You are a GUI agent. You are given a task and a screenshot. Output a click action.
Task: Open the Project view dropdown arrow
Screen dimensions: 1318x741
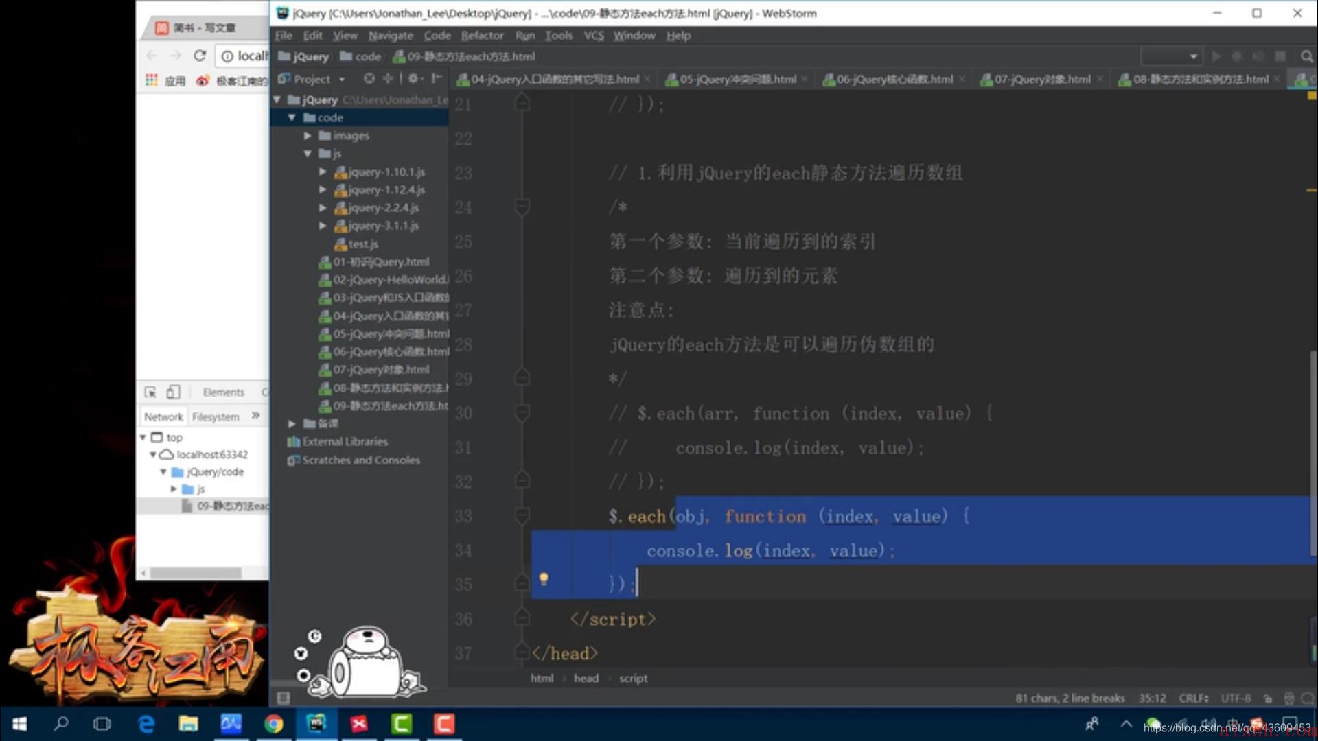point(342,80)
